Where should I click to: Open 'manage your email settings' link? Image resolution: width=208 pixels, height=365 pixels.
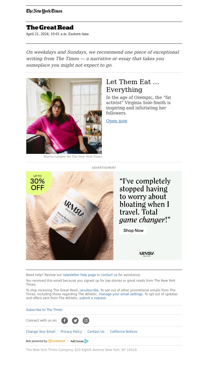pos(121,294)
